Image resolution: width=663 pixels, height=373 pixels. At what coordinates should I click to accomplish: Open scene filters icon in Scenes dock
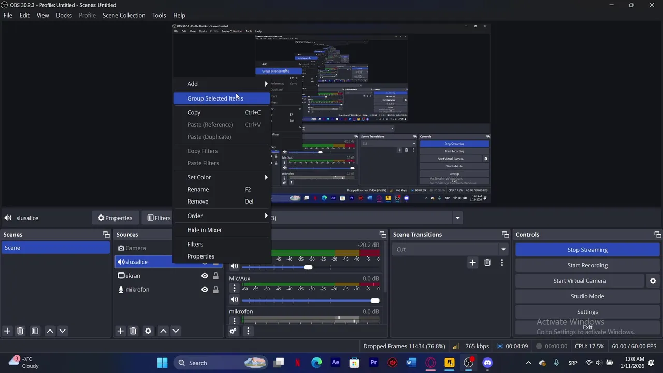pyautogui.click(x=35, y=331)
